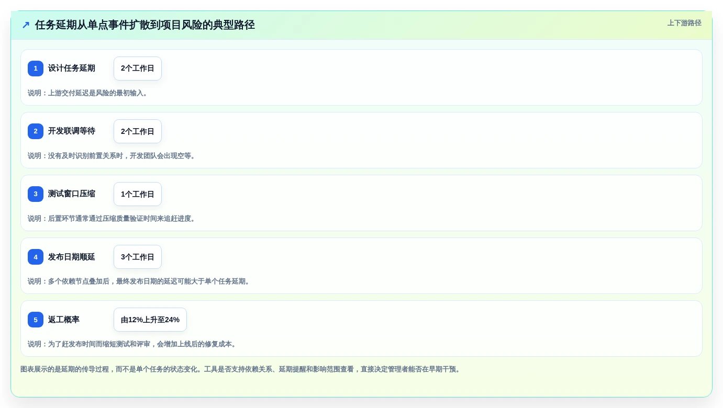Click the 2个工作日 pill beside 开发联调等待
The image size is (723, 408).
tap(138, 131)
